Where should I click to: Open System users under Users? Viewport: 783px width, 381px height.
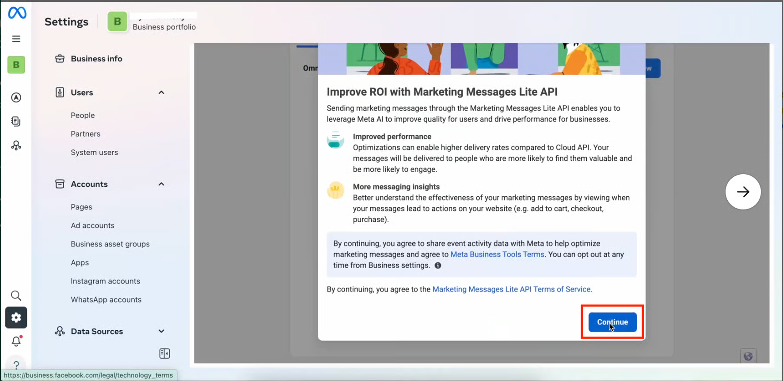(x=94, y=152)
